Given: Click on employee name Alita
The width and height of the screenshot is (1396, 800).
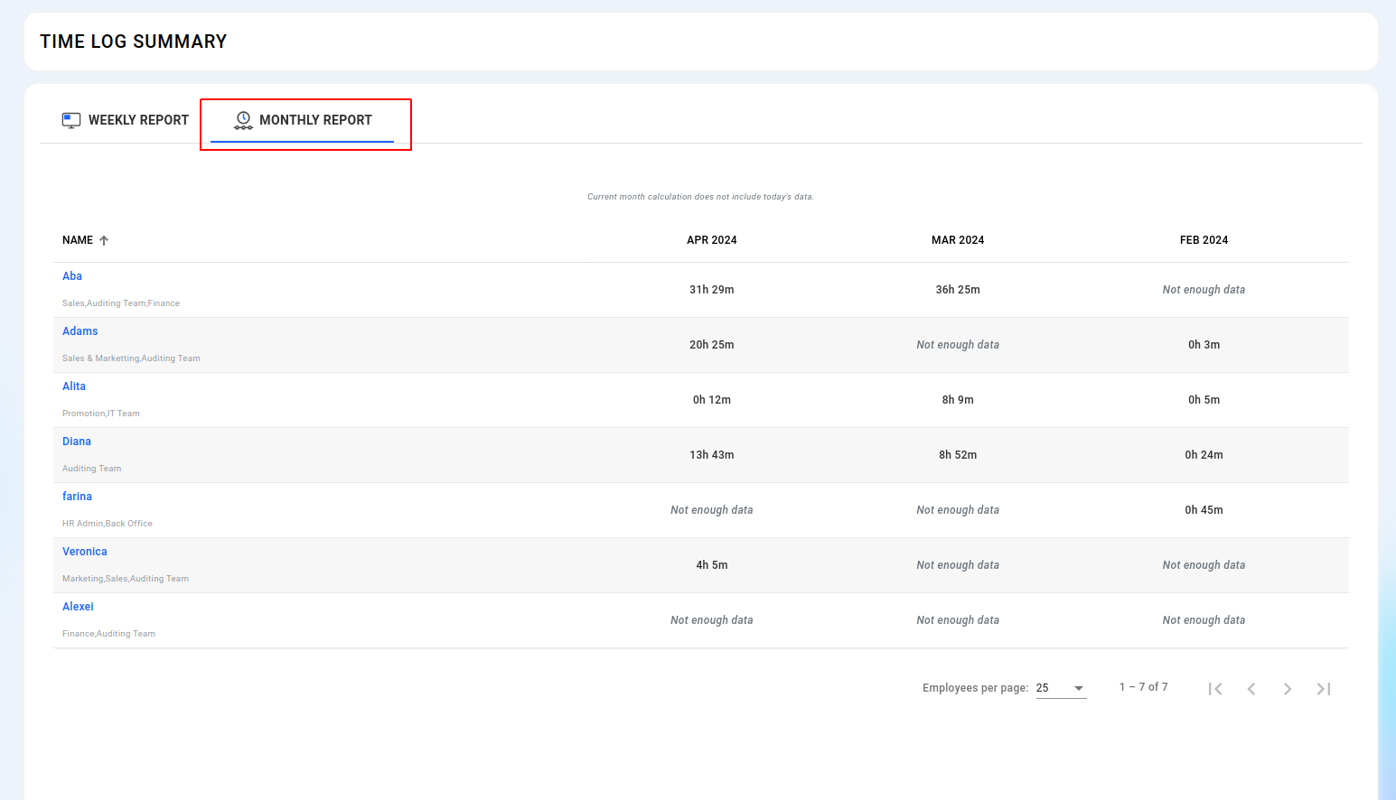Looking at the screenshot, I should coord(74,386).
